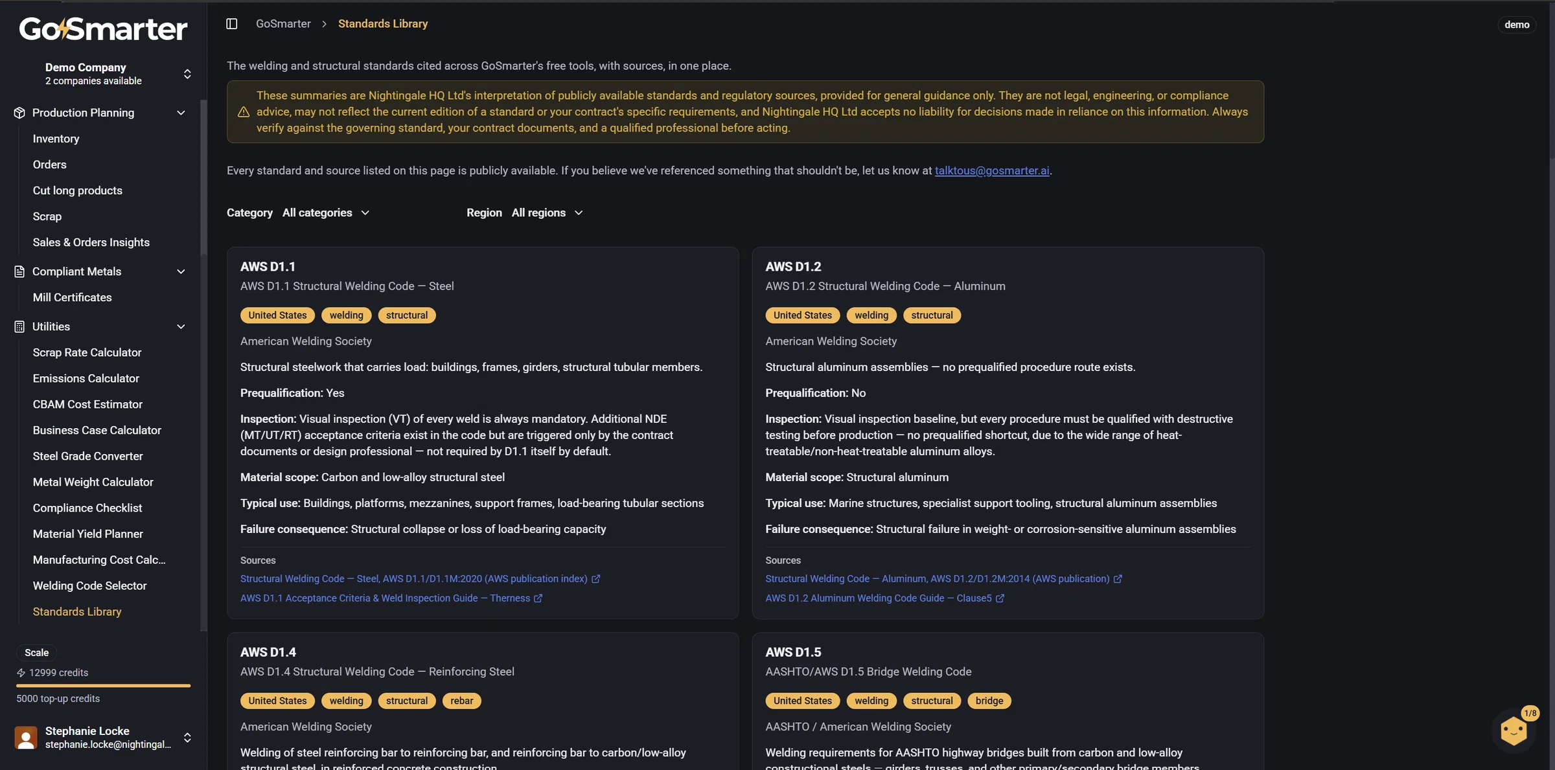1555x770 pixels.
Task: Click the external link icon after Therness guide
Action: 538,598
